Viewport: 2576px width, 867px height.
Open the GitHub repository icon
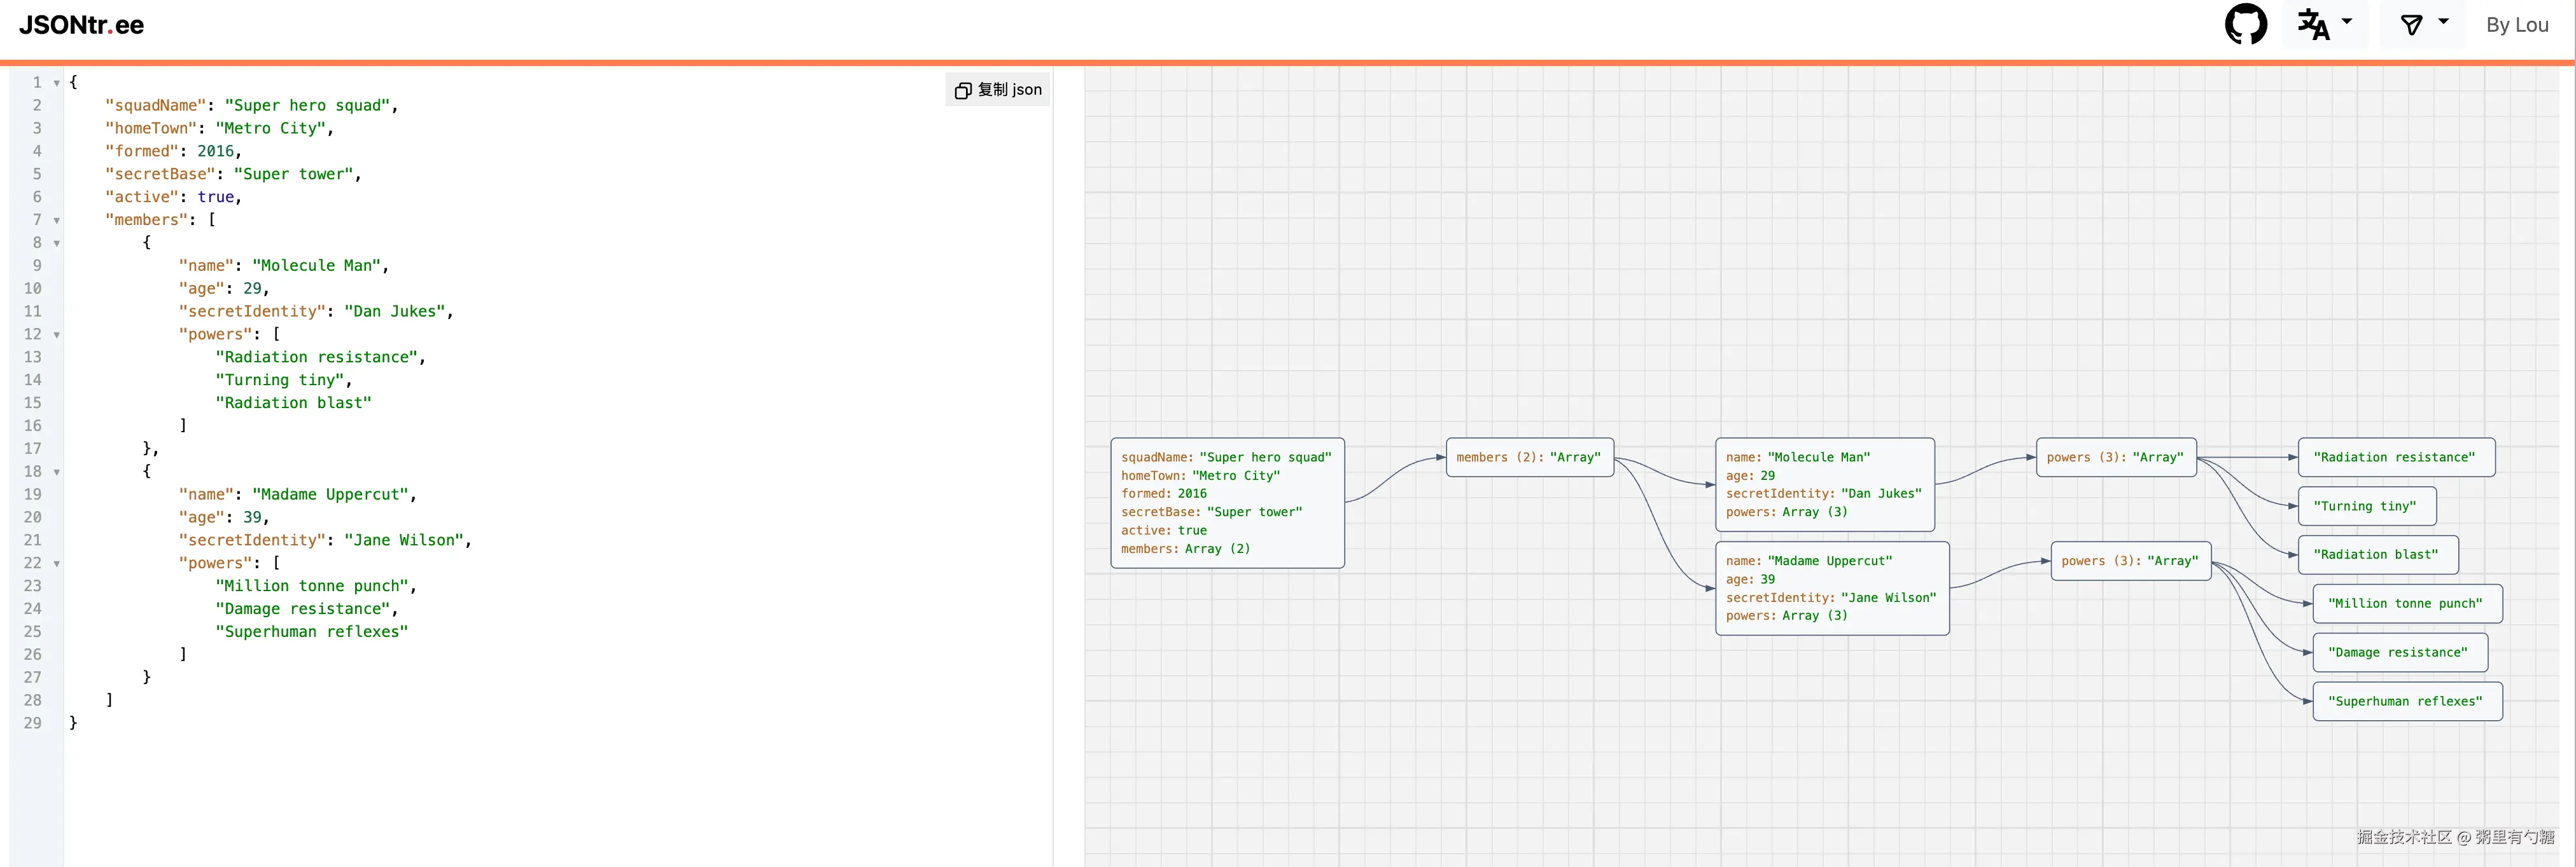2245,25
